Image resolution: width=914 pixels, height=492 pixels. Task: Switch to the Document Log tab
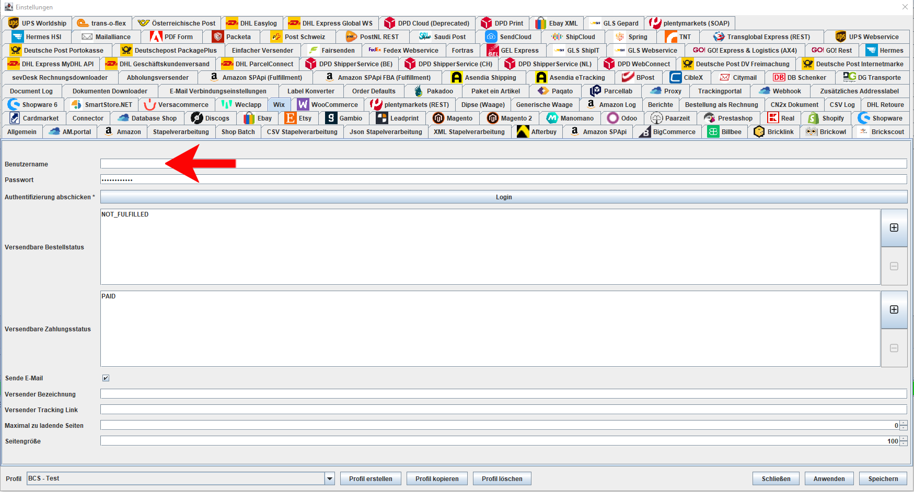click(31, 91)
